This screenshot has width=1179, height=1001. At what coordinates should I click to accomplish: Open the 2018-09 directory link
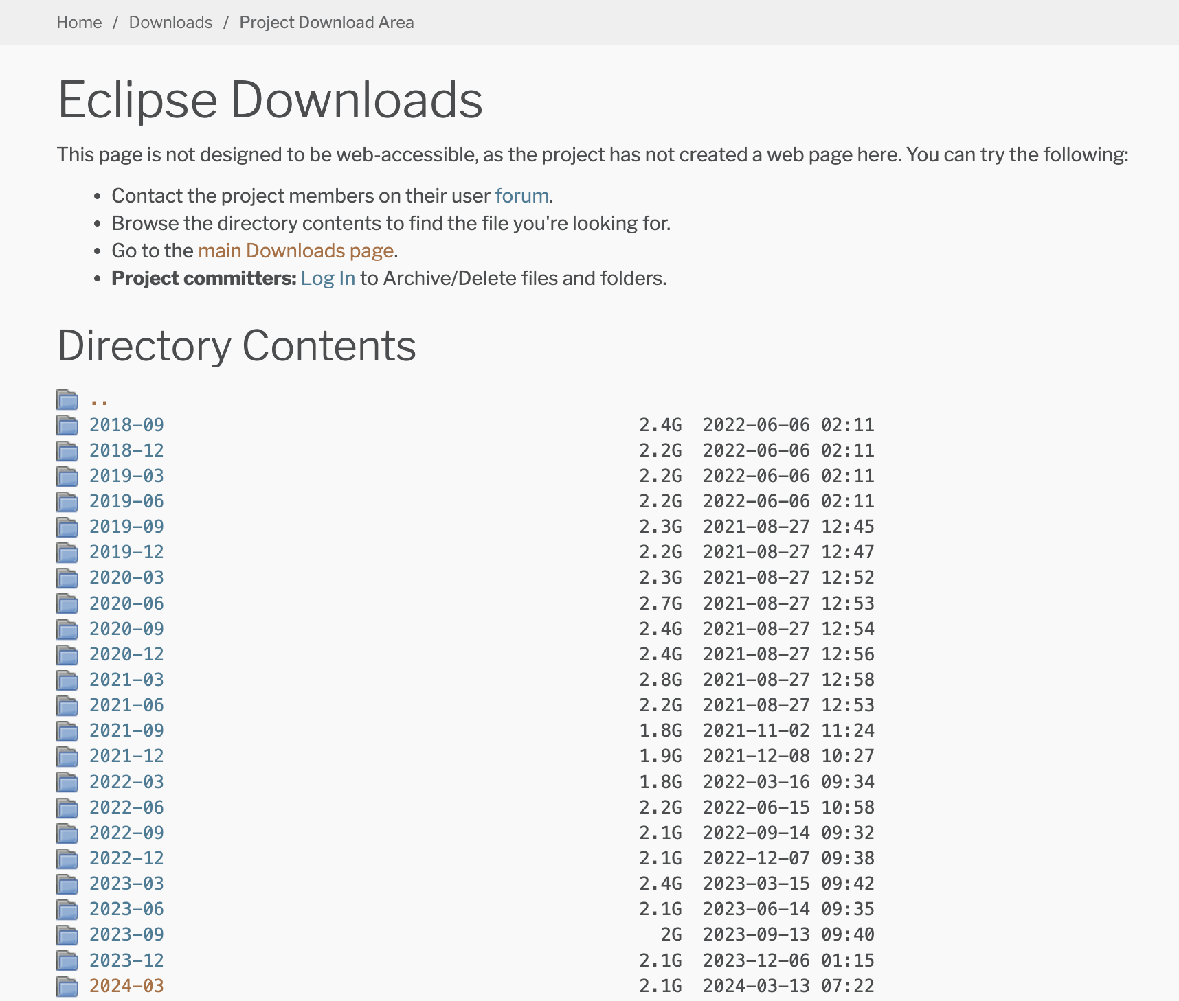pos(126,425)
